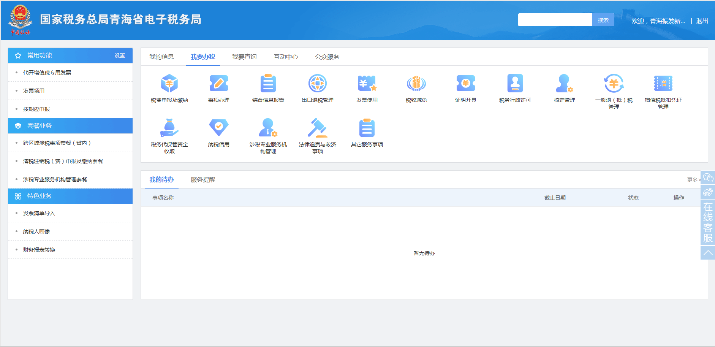Click the 发票使用 icon
This screenshot has width=715, height=347.
coord(367,87)
